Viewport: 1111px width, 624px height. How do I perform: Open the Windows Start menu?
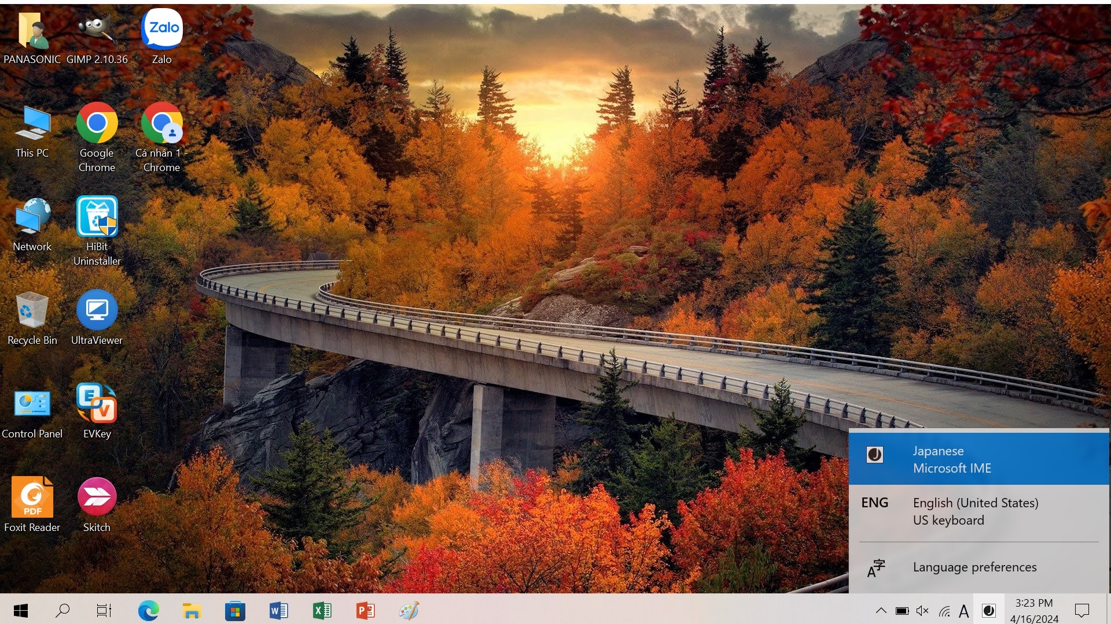(x=21, y=611)
